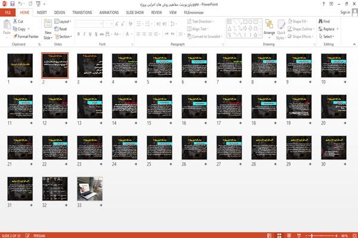358x238 pixels.
Task: Open the REVIEW tab
Action: pos(156,13)
